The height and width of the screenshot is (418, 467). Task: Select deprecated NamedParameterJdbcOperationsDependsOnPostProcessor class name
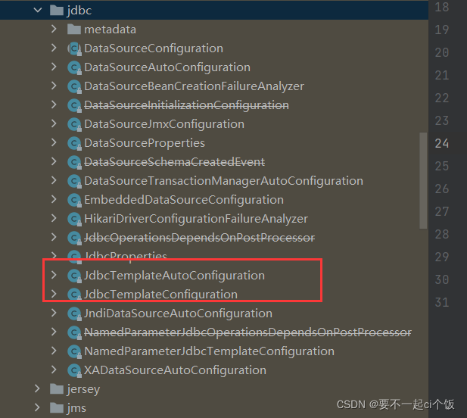pos(248,332)
